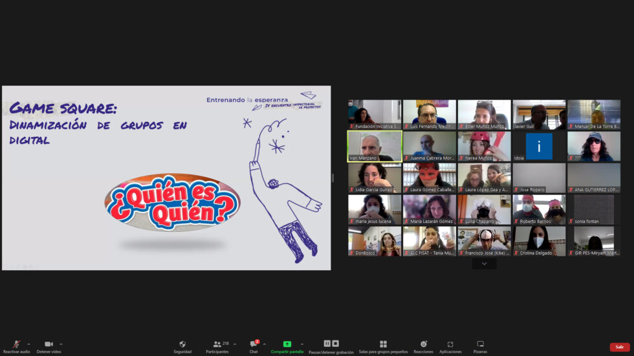The image size is (634, 356).
Task: Open the Reacciones menu
Action: [x=424, y=344]
